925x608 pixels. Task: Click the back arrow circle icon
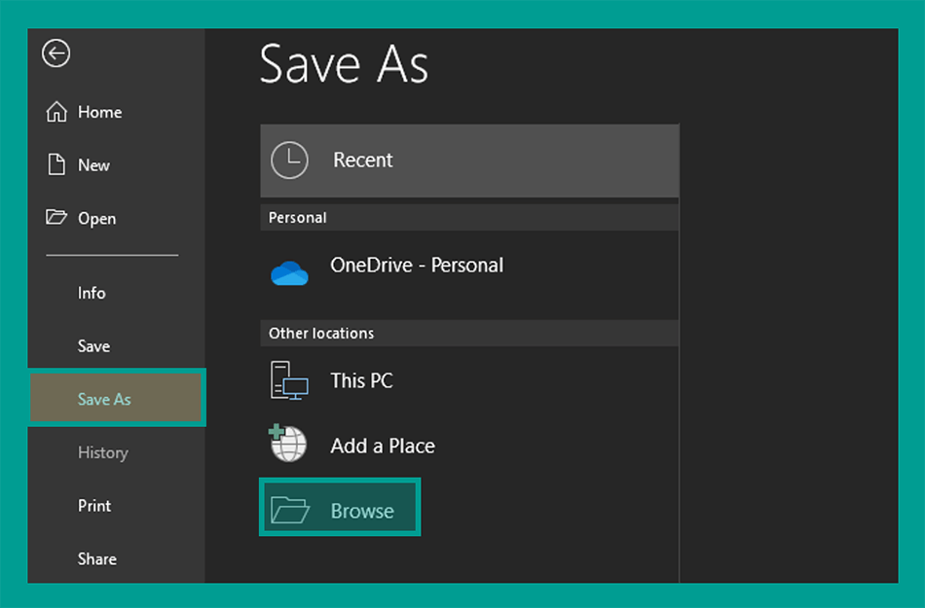coord(56,54)
